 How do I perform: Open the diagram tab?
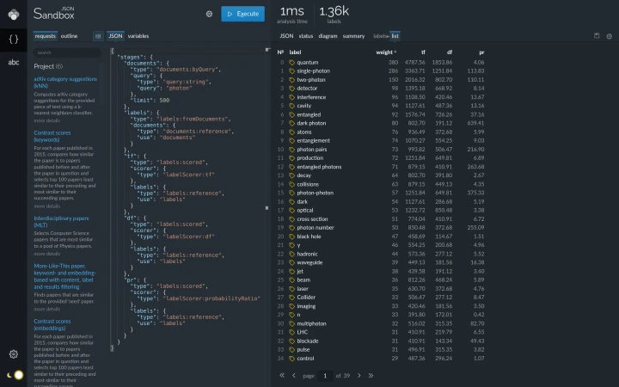[x=328, y=36]
